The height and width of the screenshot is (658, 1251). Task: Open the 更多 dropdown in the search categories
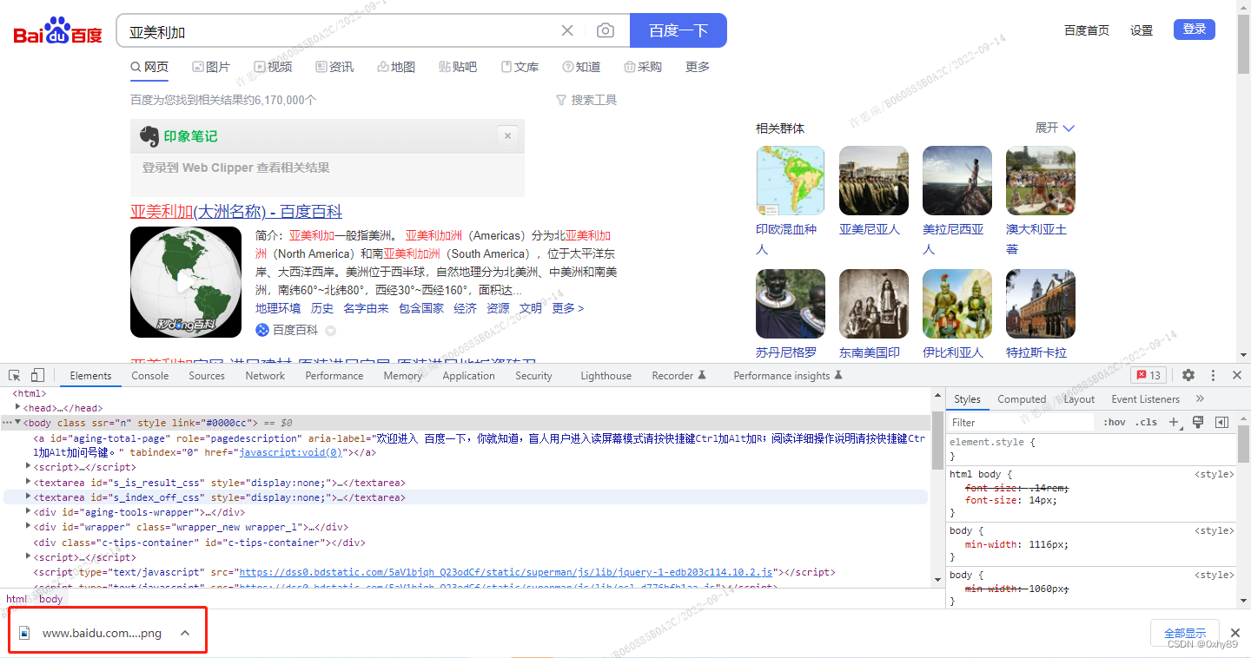coord(698,67)
